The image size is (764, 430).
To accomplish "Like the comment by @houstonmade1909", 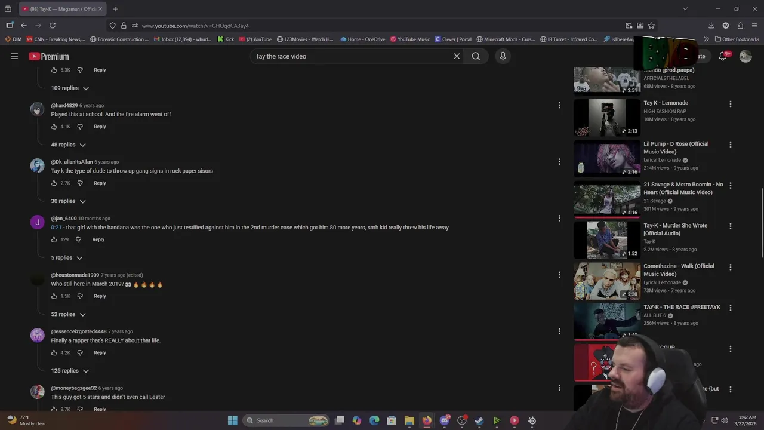I will [x=54, y=296].
